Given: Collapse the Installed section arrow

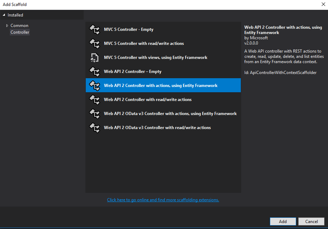Looking at the screenshot, I should coord(4,15).
